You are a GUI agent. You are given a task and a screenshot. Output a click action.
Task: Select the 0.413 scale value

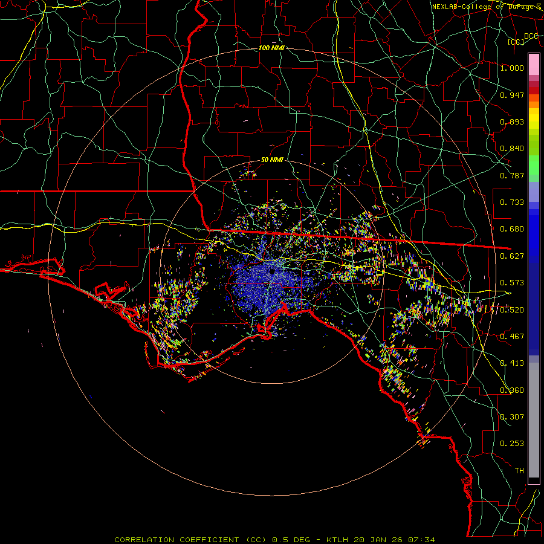512,363
